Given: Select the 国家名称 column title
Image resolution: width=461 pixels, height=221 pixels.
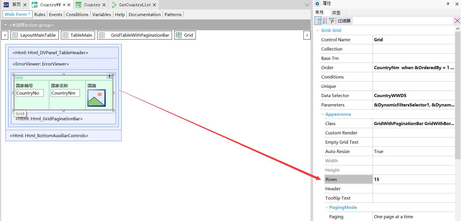Looking at the screenshot, I should pyautogui.click(x=60, y=86).
